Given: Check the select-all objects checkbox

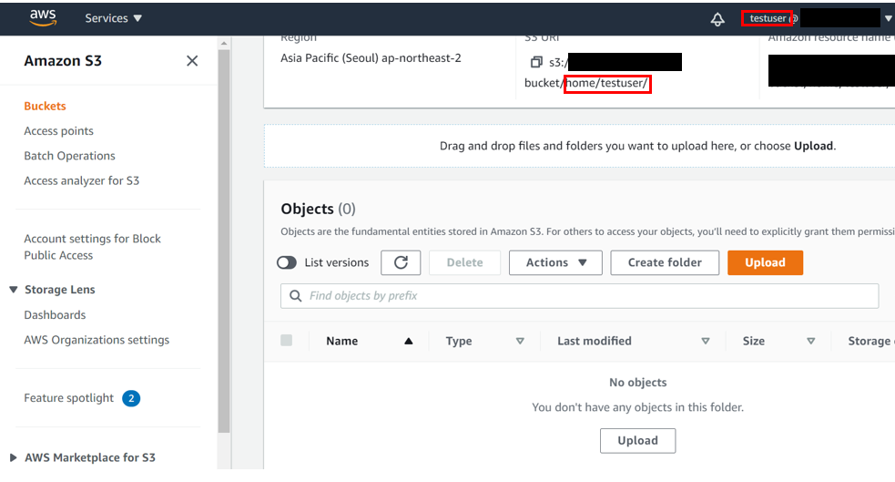Looking at the screenshot, I should tap(287, 341).
